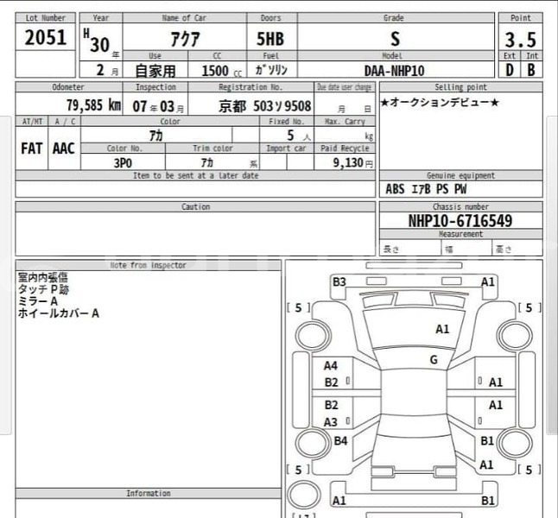This screenshot has width=558, height=518.
Task: Click the AAC air conditioning cell
Action: [63, 148]
